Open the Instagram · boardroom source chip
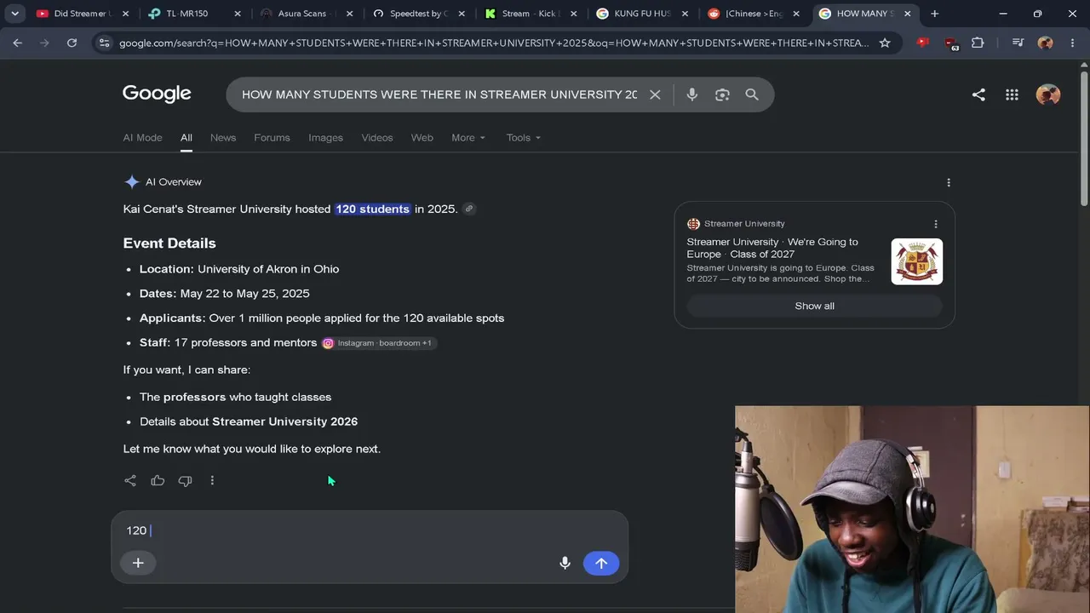 pos(379,343)
